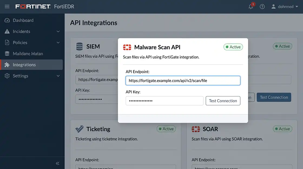Click the Maildane Matan stack icon
The image size is (303, 169).
(7, 54)
